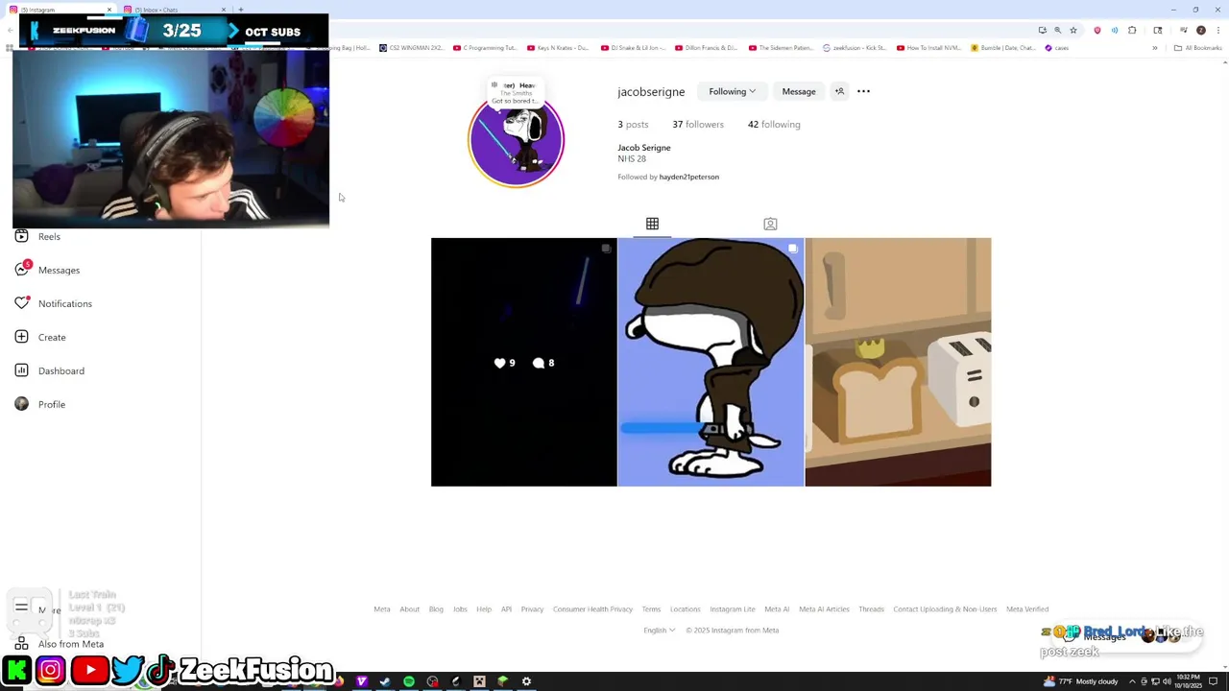Image resolution: width=1229 pixels, height=691 pixels.
Task: Open the cases bookmark
Action: 1057,47
